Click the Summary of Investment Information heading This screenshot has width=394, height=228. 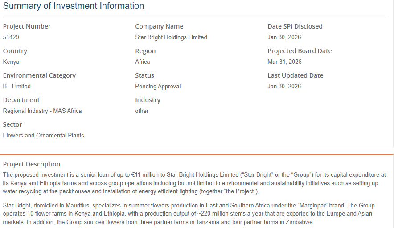tap(74, 6)
